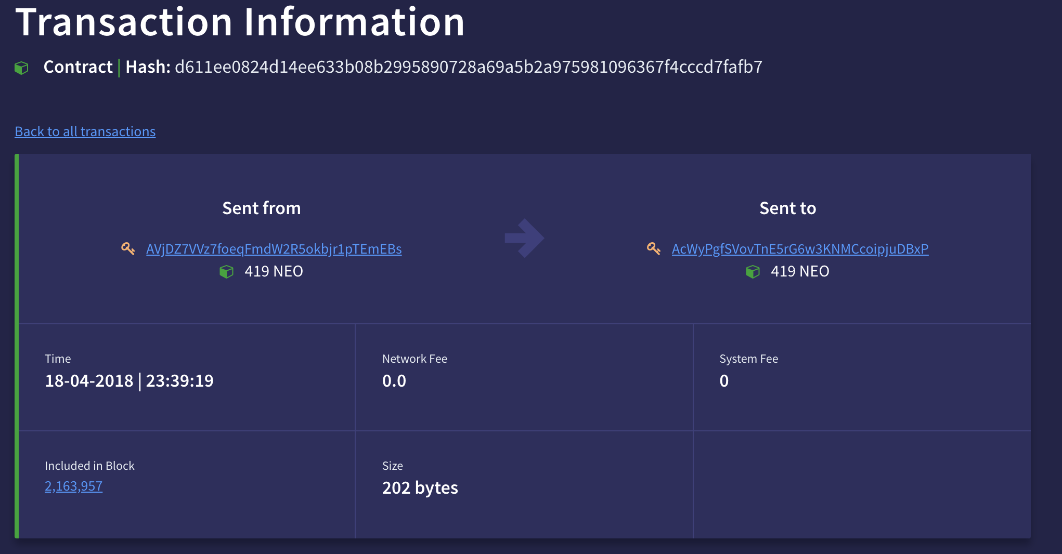This screenshot has height=554, width=1062.
Task: Click the key icon beside recipient address
Action: coord(654,248)
